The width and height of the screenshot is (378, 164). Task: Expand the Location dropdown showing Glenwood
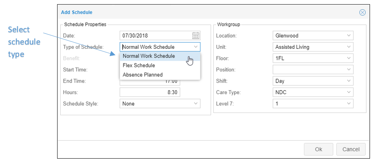point(313,36)
